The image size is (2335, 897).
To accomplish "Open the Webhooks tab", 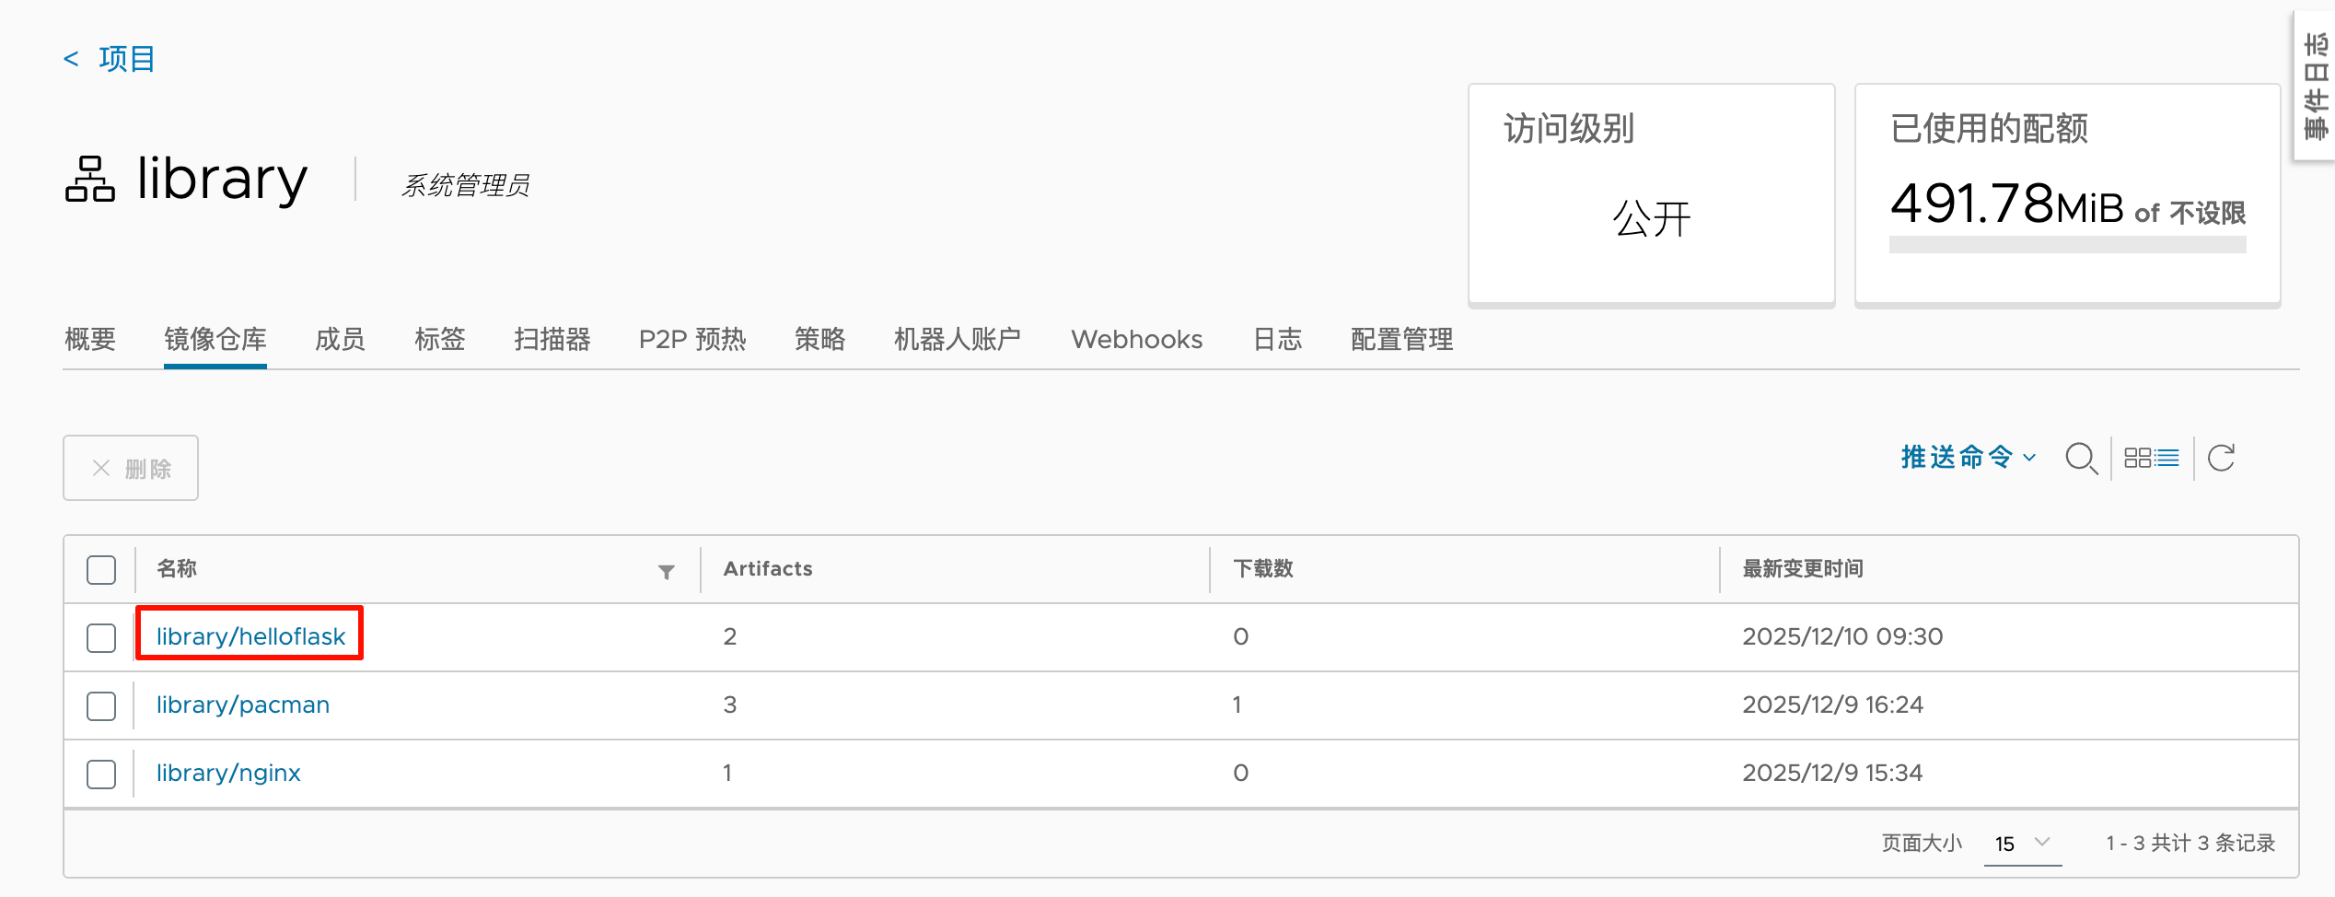I will (1136, 339).
